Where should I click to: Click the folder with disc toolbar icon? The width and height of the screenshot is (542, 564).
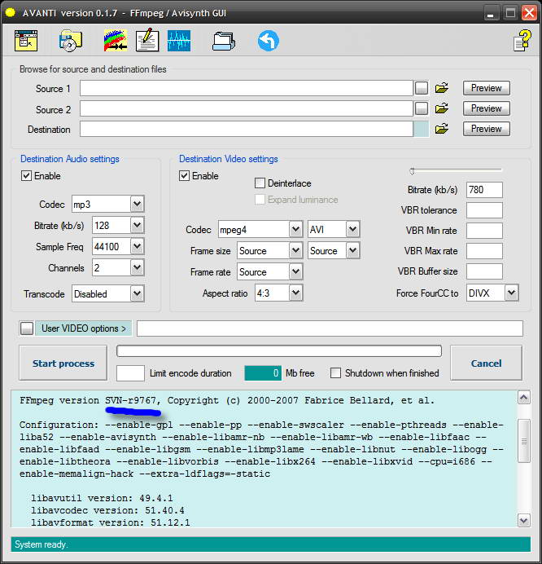[x=71, y=40]
